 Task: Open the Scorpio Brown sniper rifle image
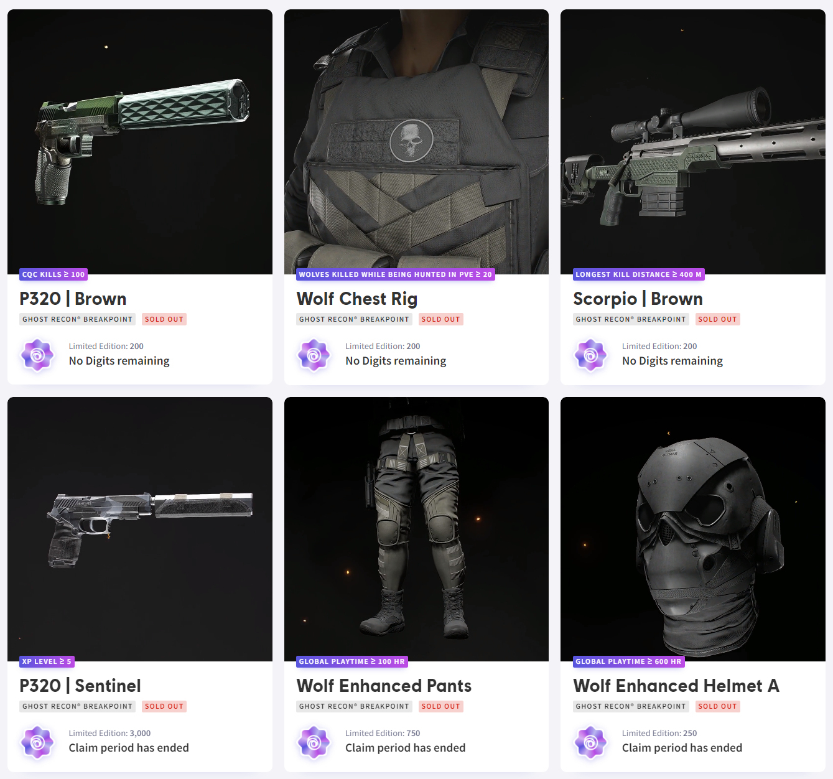pos(692,142)
